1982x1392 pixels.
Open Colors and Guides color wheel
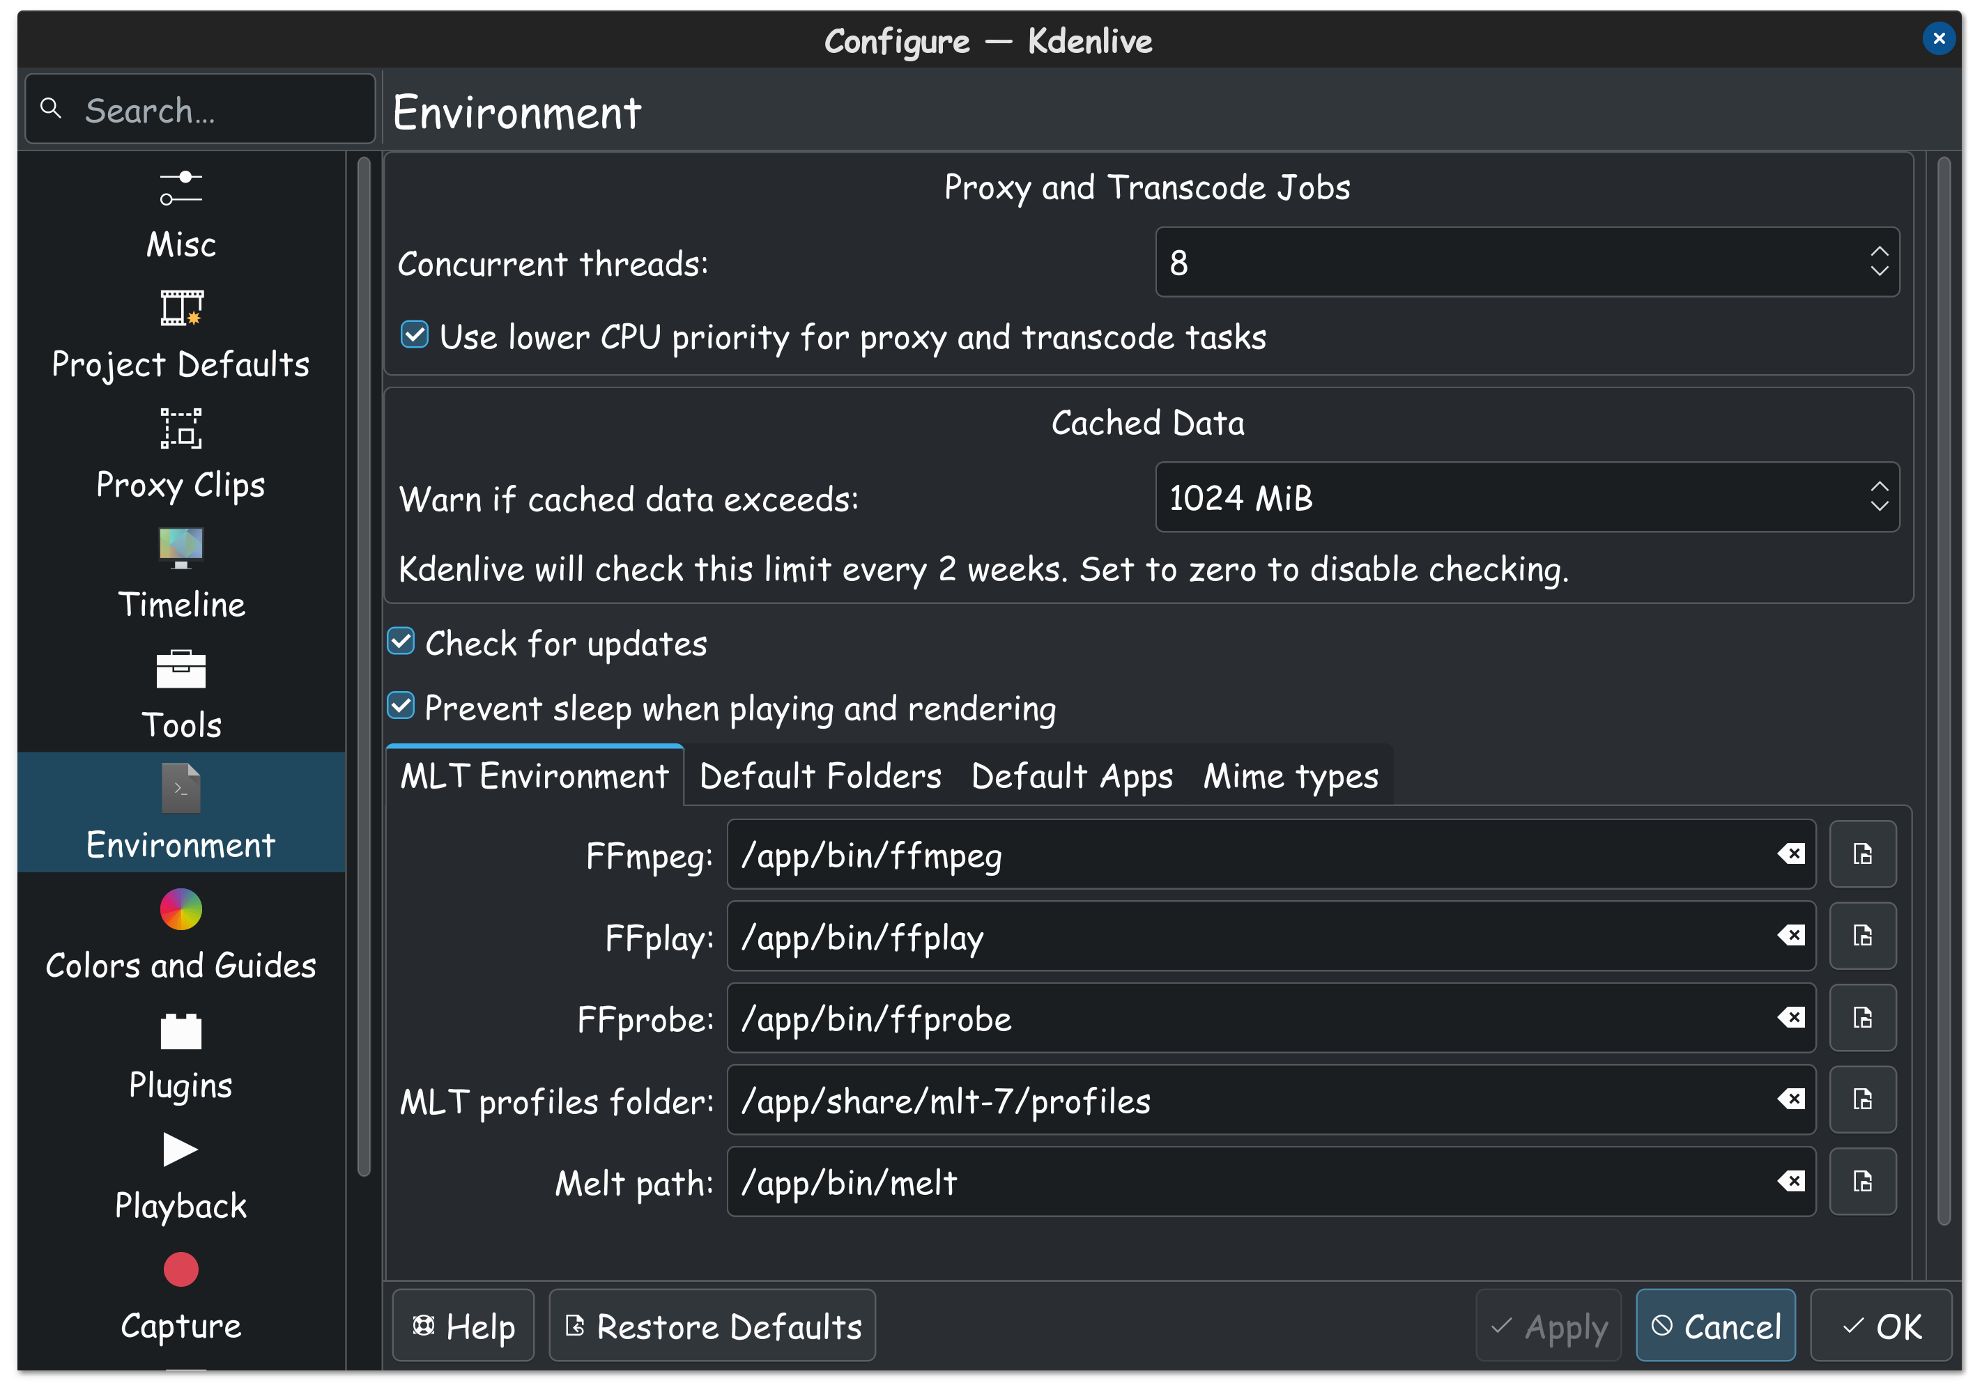pyautogui.click(x=180, y=910)
